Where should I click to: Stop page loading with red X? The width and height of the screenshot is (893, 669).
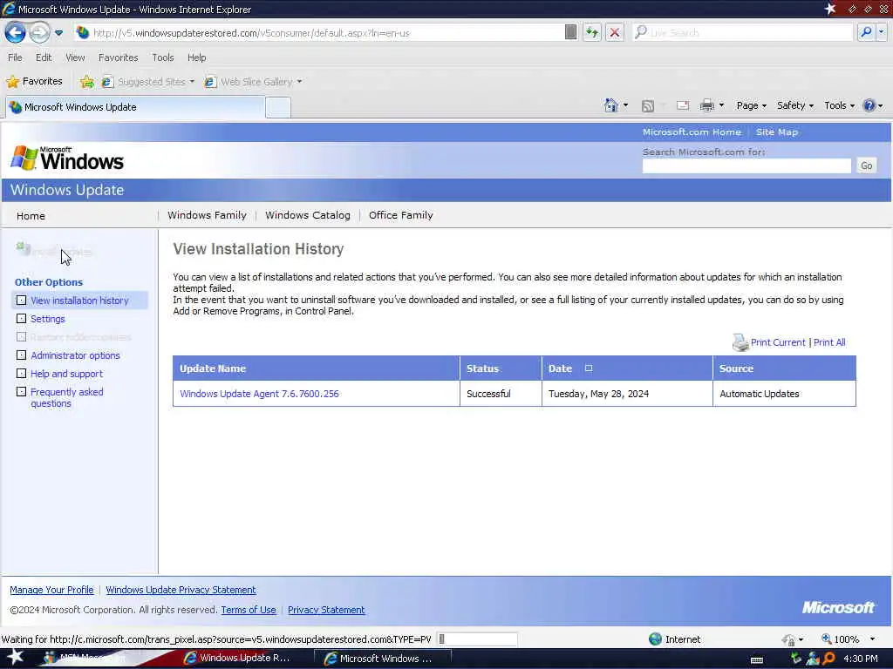[x=615, y=32]
